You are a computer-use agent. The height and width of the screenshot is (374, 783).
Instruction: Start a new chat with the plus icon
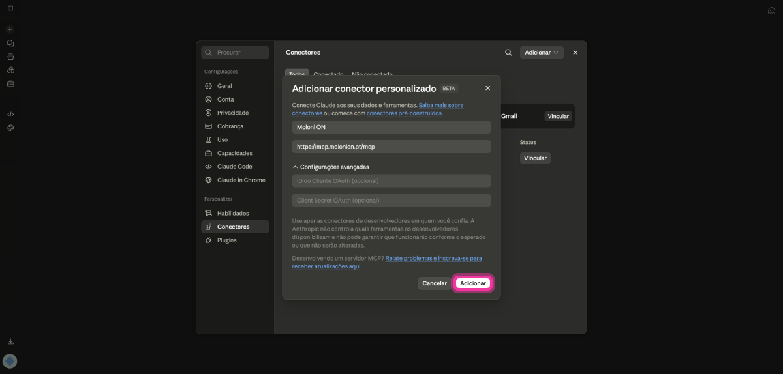click(x=10, y=29)
